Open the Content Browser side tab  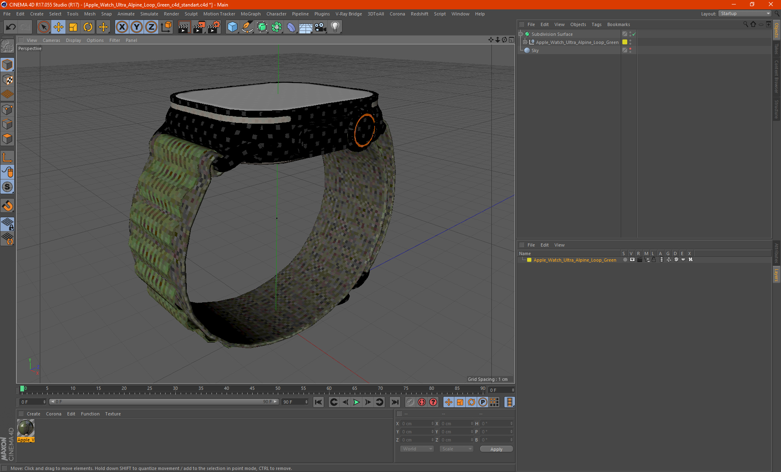[x=776, y=76]
